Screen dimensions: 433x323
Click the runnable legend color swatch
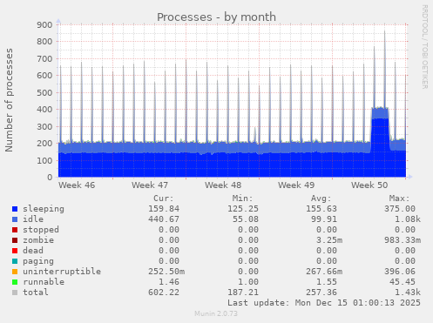tap(15, 282)
